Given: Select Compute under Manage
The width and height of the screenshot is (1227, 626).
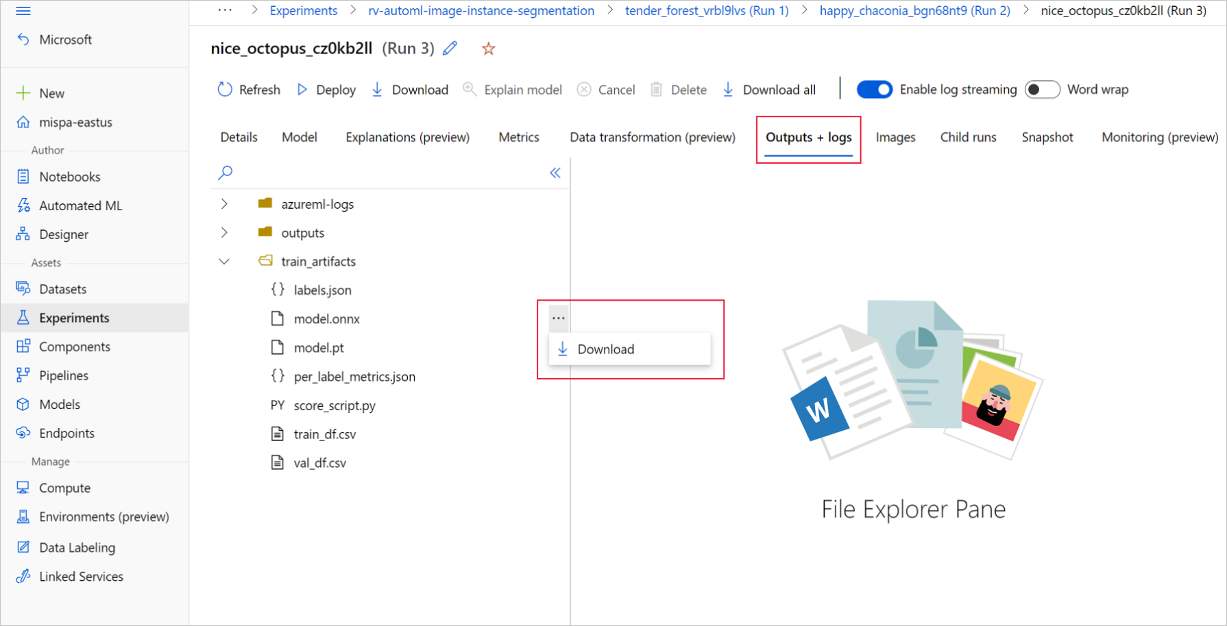Looking at the screenshot, I should pyautogui.click(x=64, y=487).
